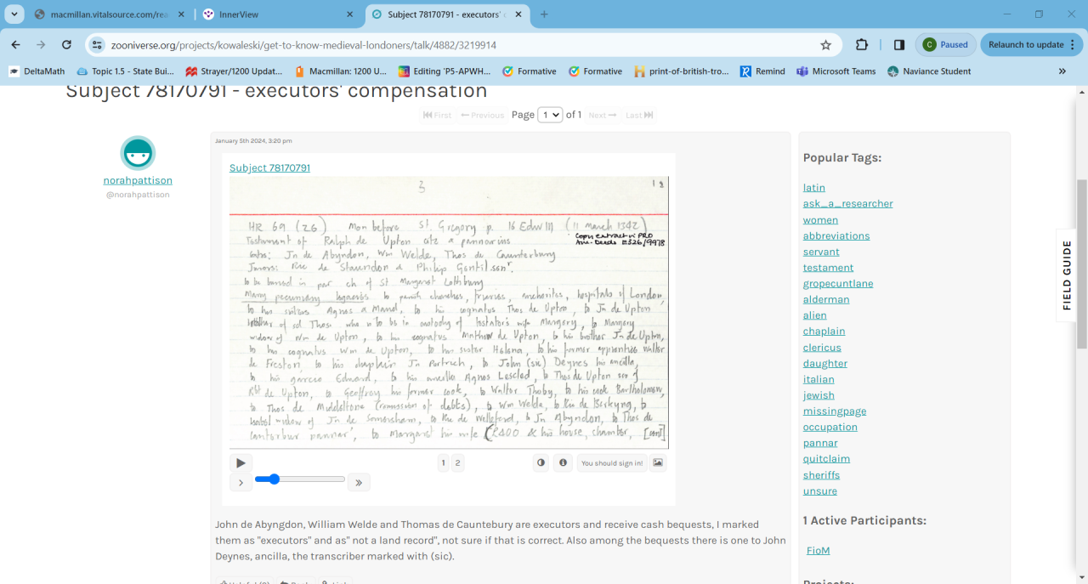Go back to the previous page
Viewport: 1088px width, 584px height.
[x=15, y=45]
